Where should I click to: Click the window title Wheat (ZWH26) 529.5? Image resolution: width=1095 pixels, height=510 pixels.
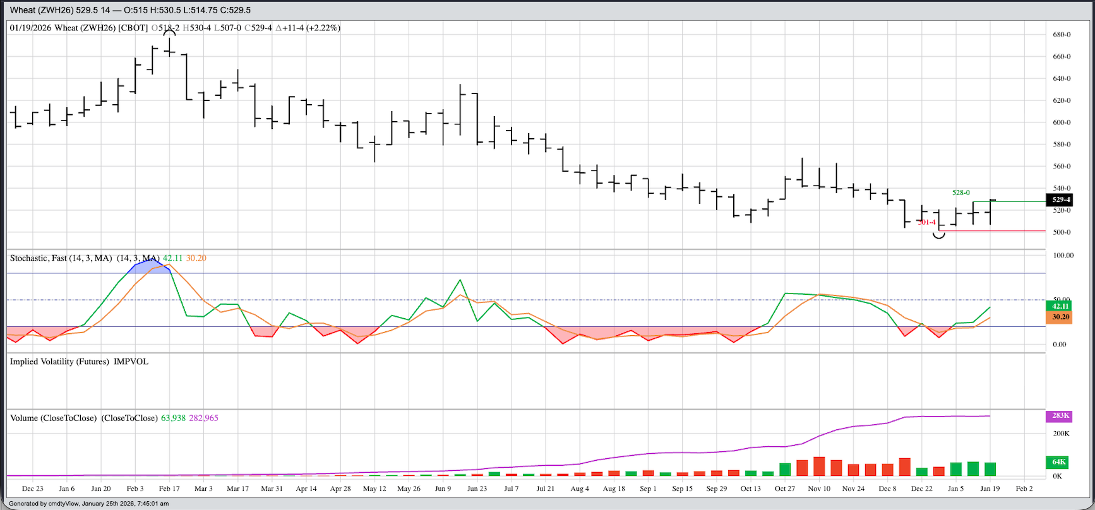tap(130, 10)
